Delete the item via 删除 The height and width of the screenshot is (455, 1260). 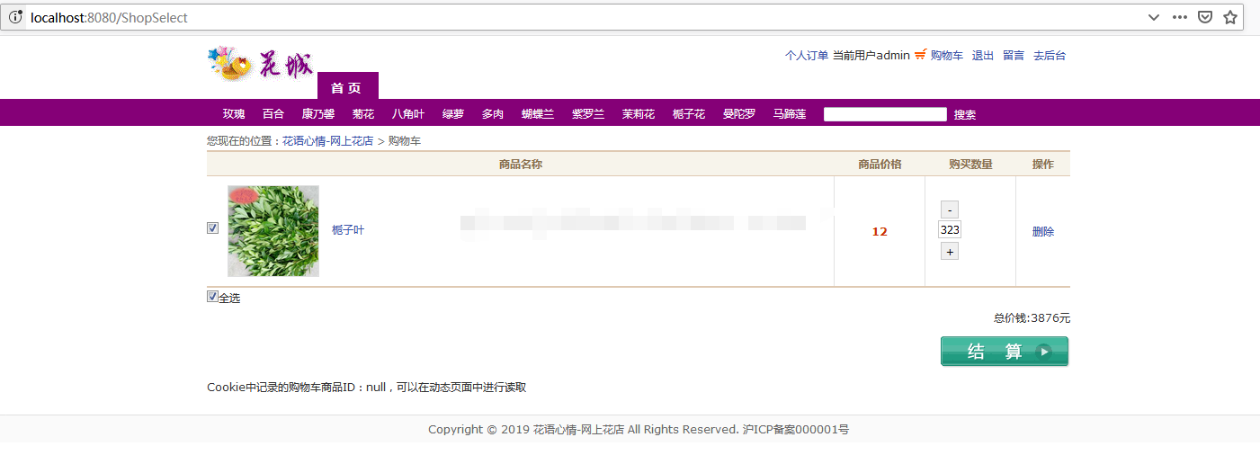1043,231
